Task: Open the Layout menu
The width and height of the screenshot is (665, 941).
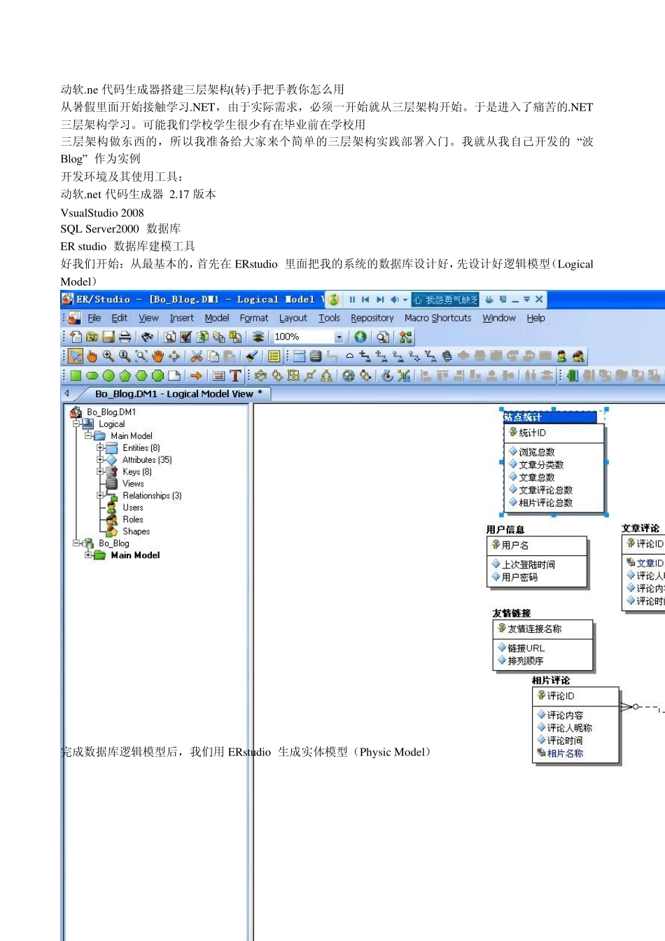Action: click(x=293, y=318)
